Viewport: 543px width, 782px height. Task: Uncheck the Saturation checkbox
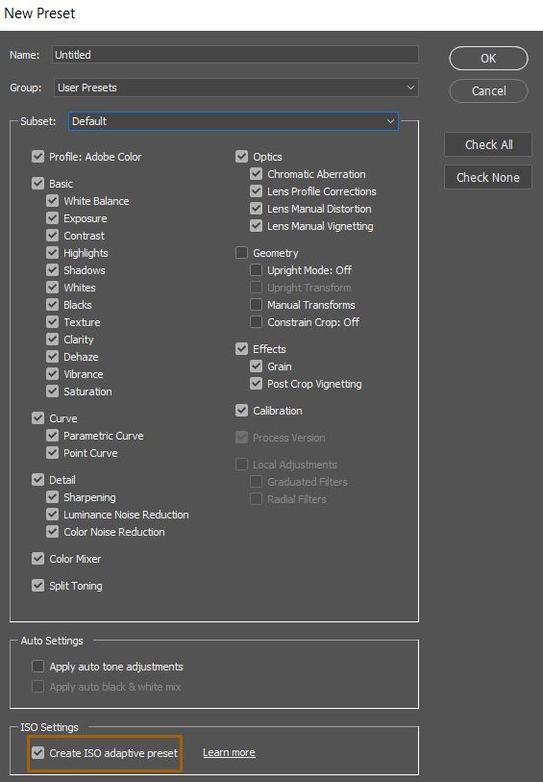[x=52, y=391]
